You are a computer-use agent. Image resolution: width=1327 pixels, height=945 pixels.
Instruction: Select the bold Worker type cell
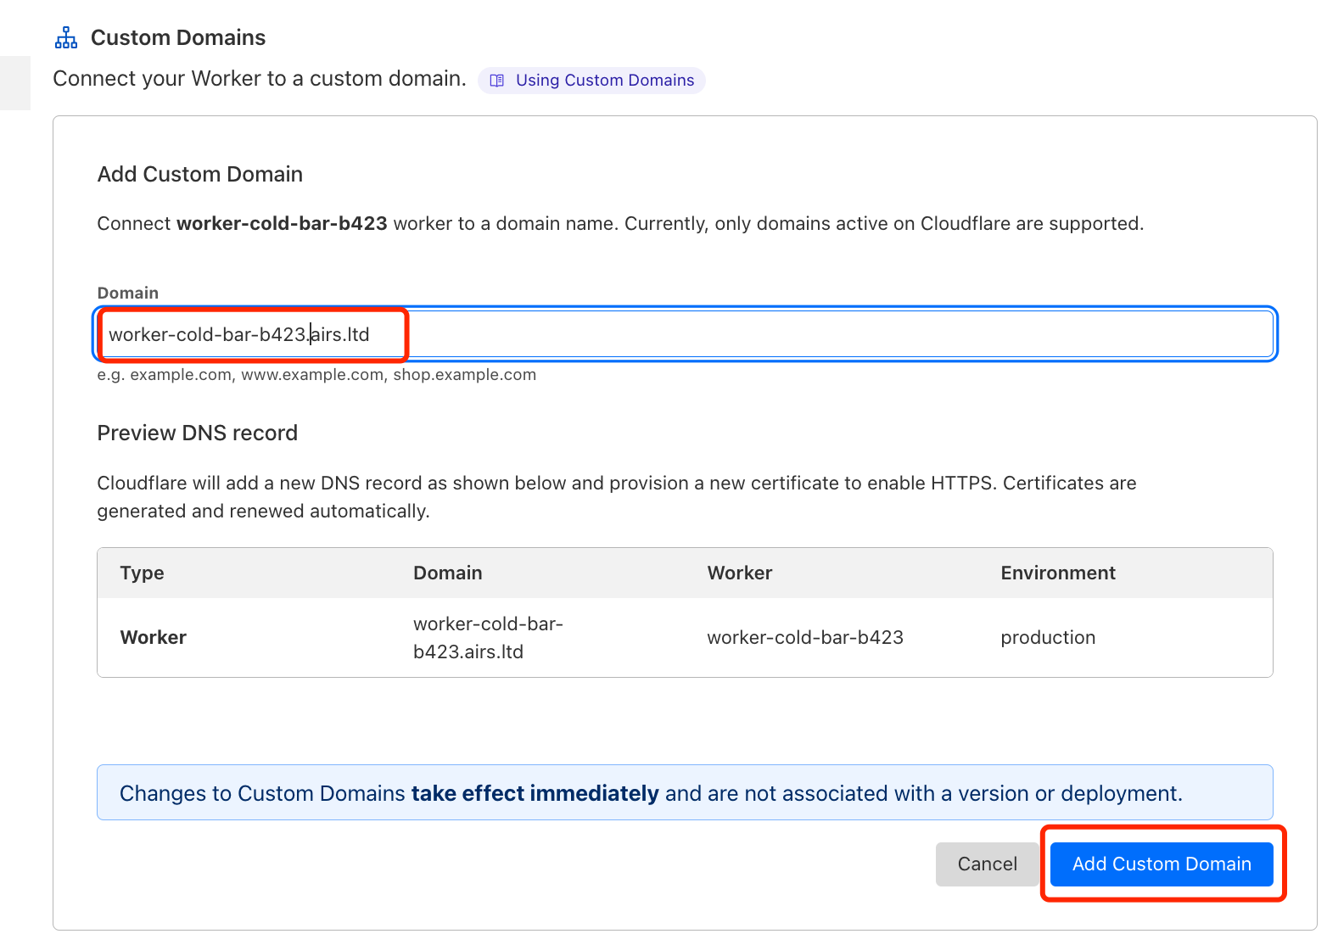click(154, 637)
